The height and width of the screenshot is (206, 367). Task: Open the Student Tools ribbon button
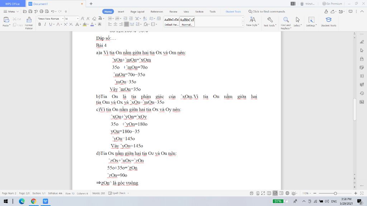[328, 22]
